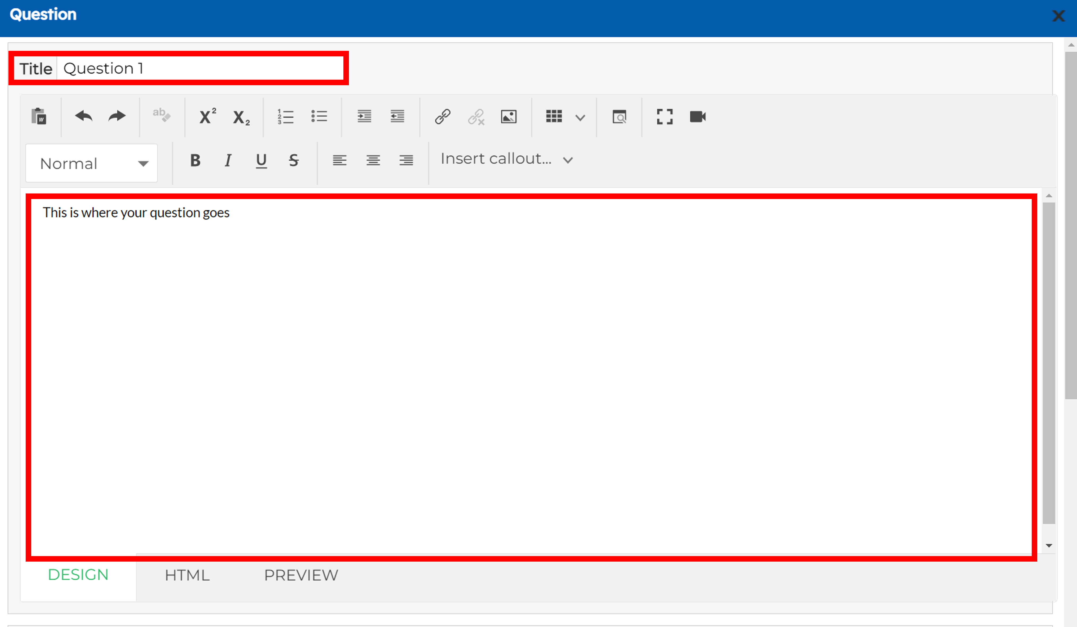
Task: Undo the last edit
Action: pyautogui.click(x=83, y=116)
